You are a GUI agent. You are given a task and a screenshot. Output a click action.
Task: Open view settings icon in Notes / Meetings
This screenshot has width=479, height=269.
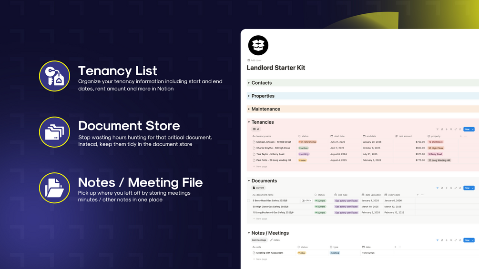[x=460, y=240]
